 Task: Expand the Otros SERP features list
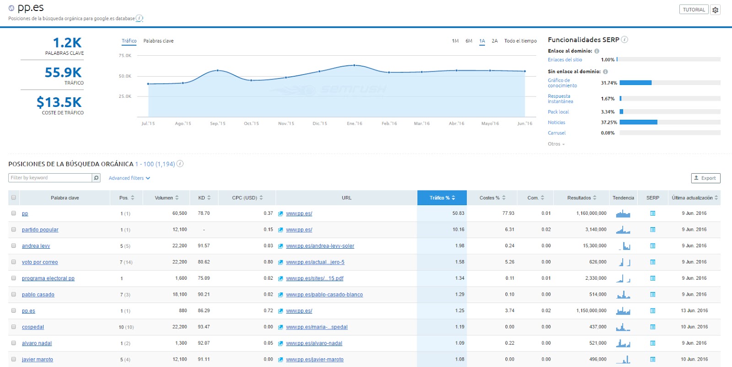pos(556,144)
